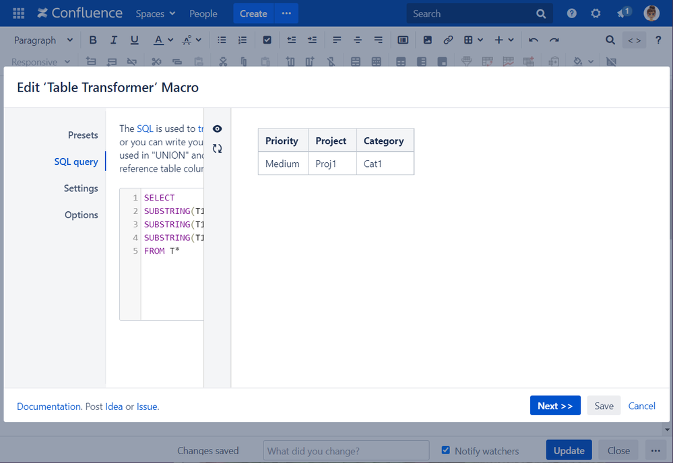The image size is (673, 463).
Task: Click the 'What did you change?' field
Action: click(x=346, y=450)
